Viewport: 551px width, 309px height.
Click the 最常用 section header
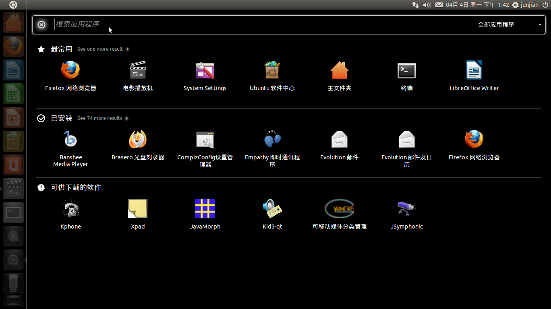(x=61, y=49)
